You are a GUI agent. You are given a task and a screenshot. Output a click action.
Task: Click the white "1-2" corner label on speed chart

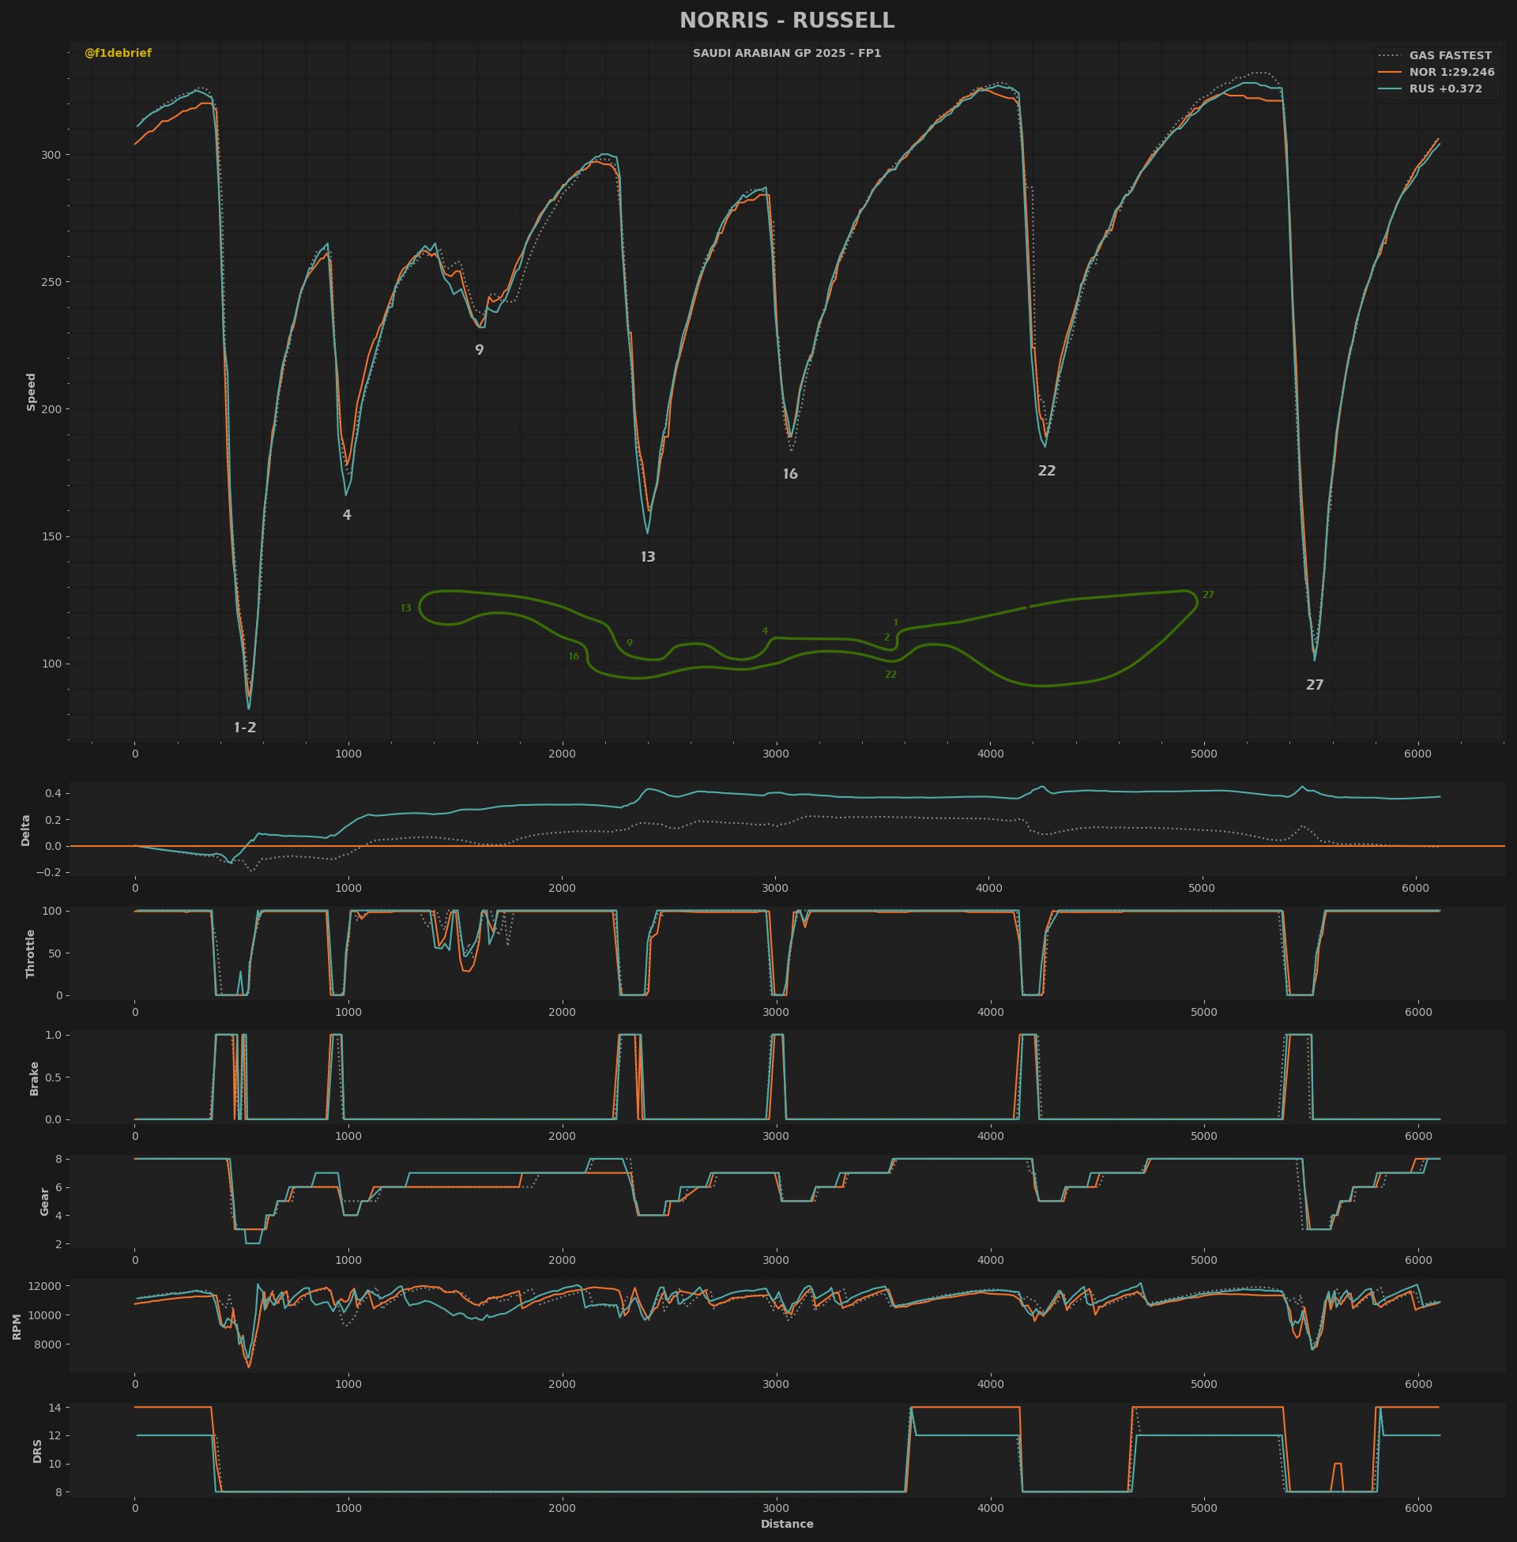tap(245, 728)
